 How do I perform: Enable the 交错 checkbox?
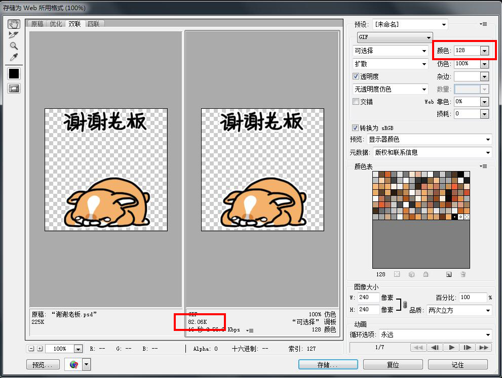pyautogui.click(x=356, y=102)
